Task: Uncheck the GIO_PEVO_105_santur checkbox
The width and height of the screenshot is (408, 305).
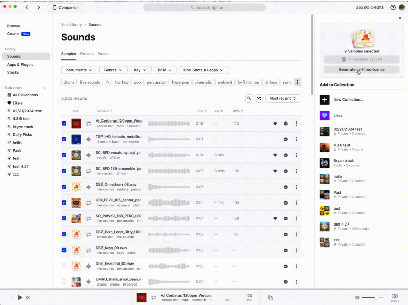Action: (x=64, y=202)
